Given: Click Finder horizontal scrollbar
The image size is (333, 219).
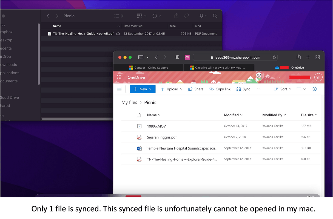Looking at the screenshot, I should (x=77, y=119).
